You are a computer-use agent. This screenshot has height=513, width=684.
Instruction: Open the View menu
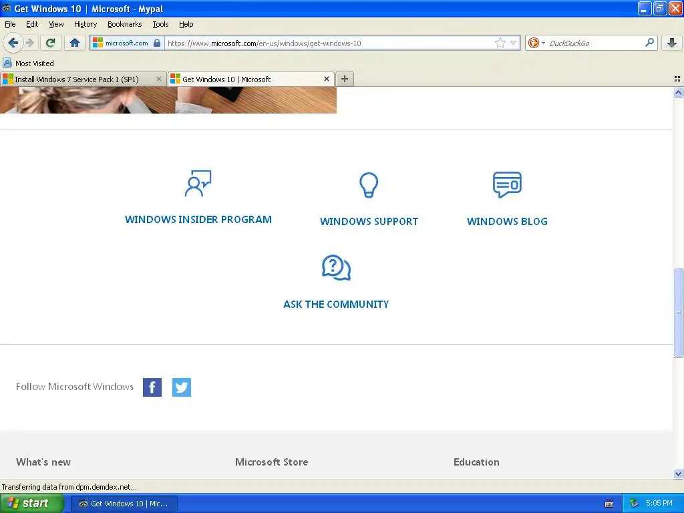(56, 24)
